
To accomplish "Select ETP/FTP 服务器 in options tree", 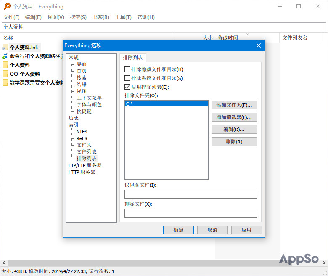I will point(85,165).
